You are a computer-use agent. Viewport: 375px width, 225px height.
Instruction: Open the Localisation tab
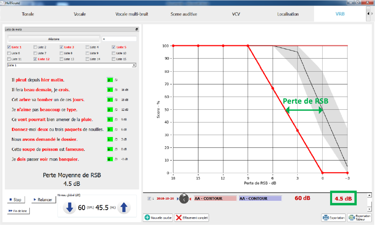(x=288, y=14)
